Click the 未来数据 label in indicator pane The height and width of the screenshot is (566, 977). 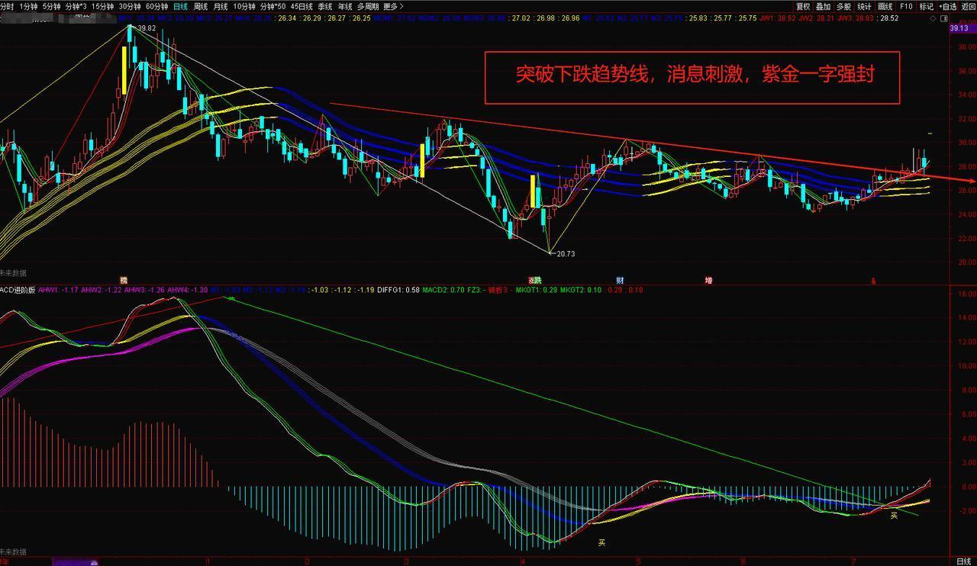point(13,552)
